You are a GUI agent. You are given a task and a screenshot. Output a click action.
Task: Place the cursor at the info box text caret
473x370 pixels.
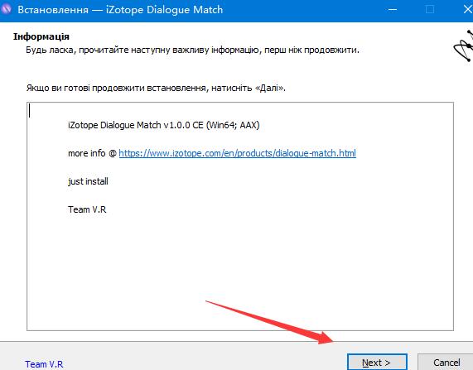coord(29,111)
